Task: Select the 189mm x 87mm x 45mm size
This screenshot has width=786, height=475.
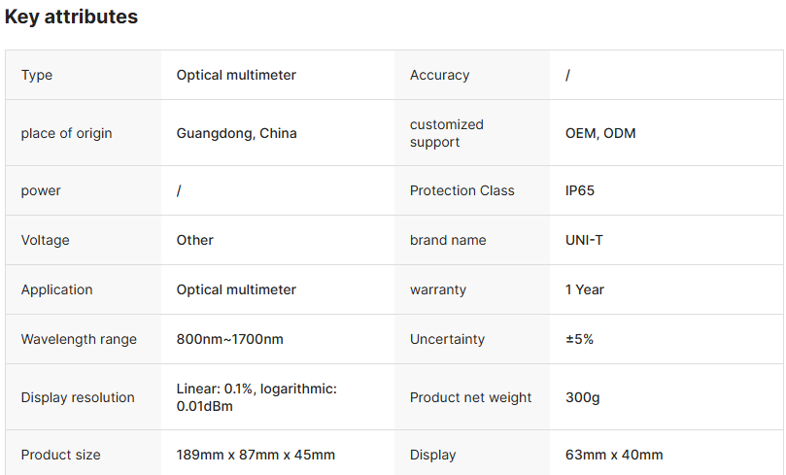Action: pyautogui.click(x=256, y=455)
